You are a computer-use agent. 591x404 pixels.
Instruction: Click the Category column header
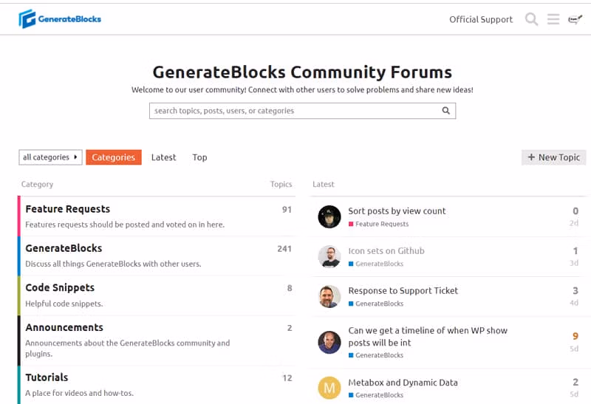37,185
